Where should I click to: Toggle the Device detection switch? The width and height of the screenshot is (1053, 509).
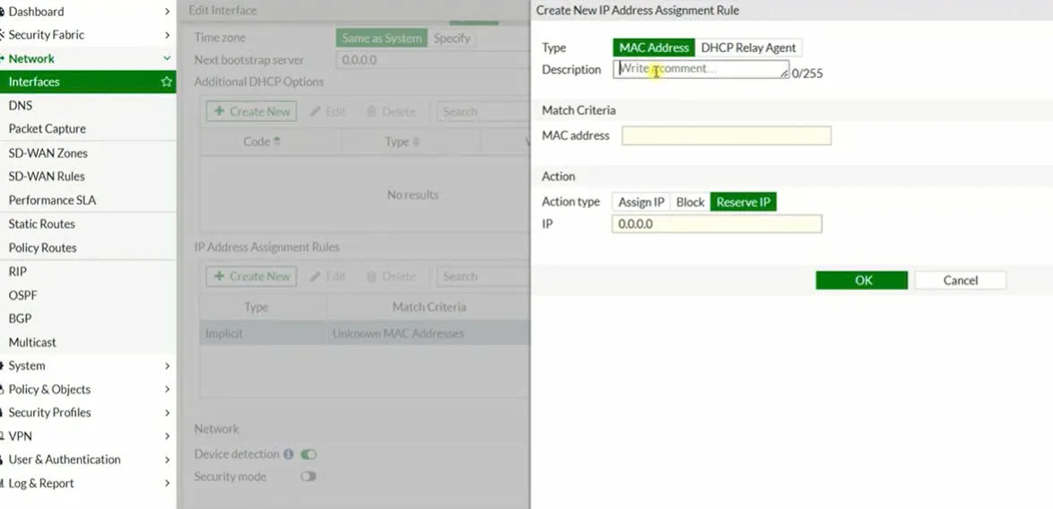309,454
